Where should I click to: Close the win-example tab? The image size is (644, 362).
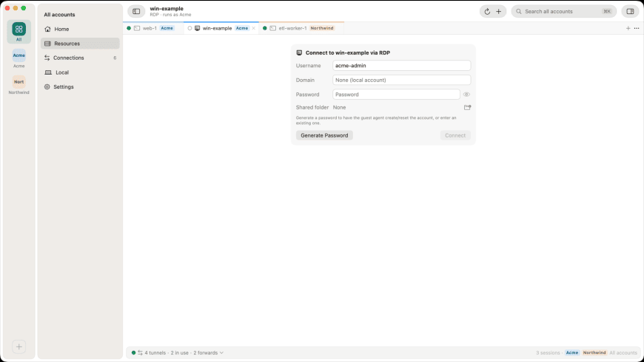pos(253,28)
